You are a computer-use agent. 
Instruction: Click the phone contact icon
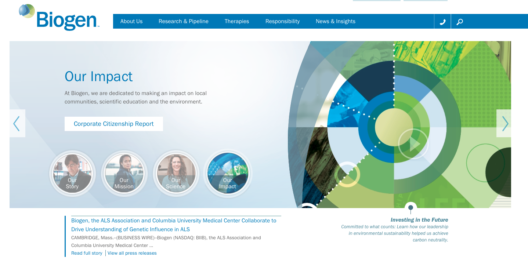tap(442, 22)
